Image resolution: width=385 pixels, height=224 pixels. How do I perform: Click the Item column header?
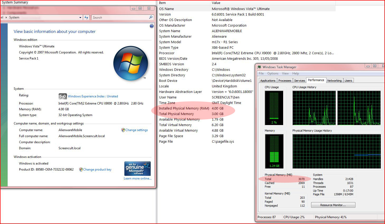pyautogui.click(x=184, y=3)
